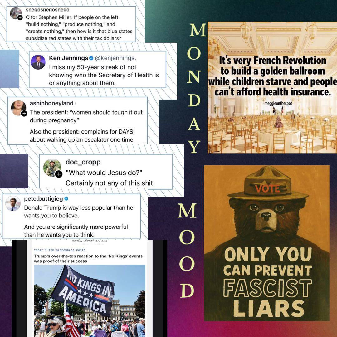The image size is (337, 337).
Task: Tap the plus icon on snegosnegosnego's avatar
Action: 20,17
